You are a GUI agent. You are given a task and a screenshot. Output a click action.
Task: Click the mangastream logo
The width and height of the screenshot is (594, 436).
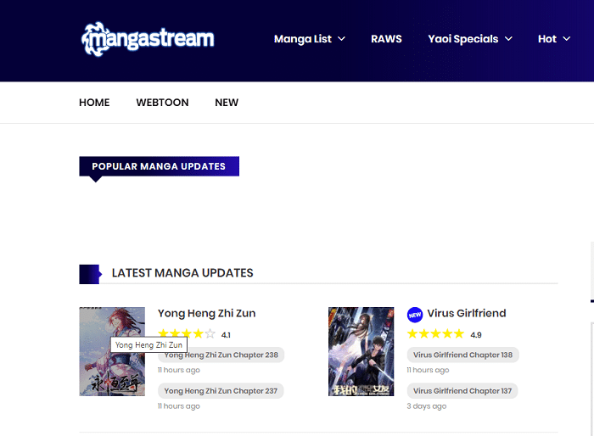point(148,39)
